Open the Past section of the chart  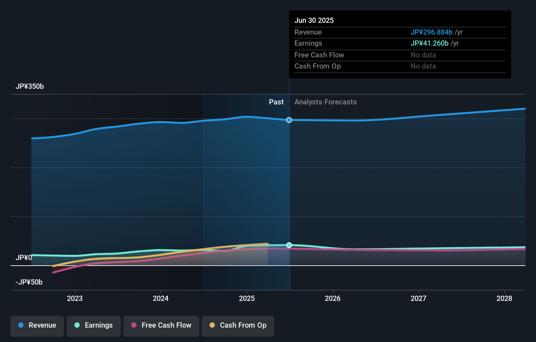click(276, 102)
